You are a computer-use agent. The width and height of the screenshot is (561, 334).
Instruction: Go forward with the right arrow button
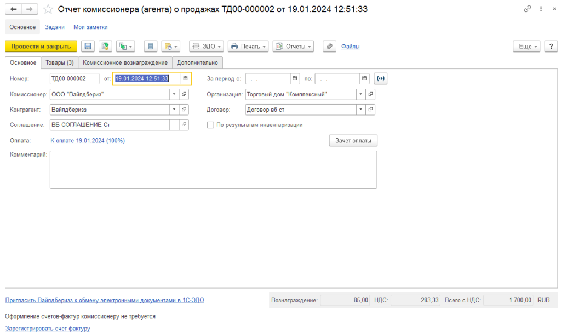tap(30, 9)
